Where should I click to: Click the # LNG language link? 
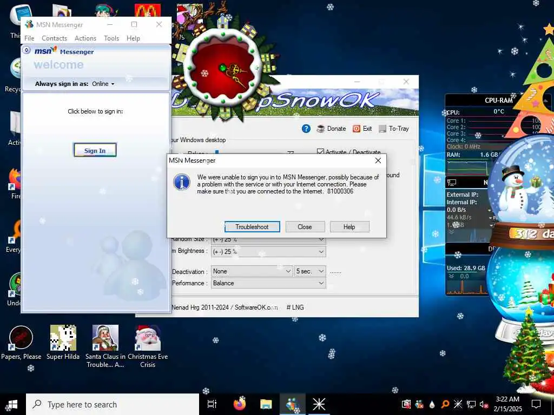point(295,307)
